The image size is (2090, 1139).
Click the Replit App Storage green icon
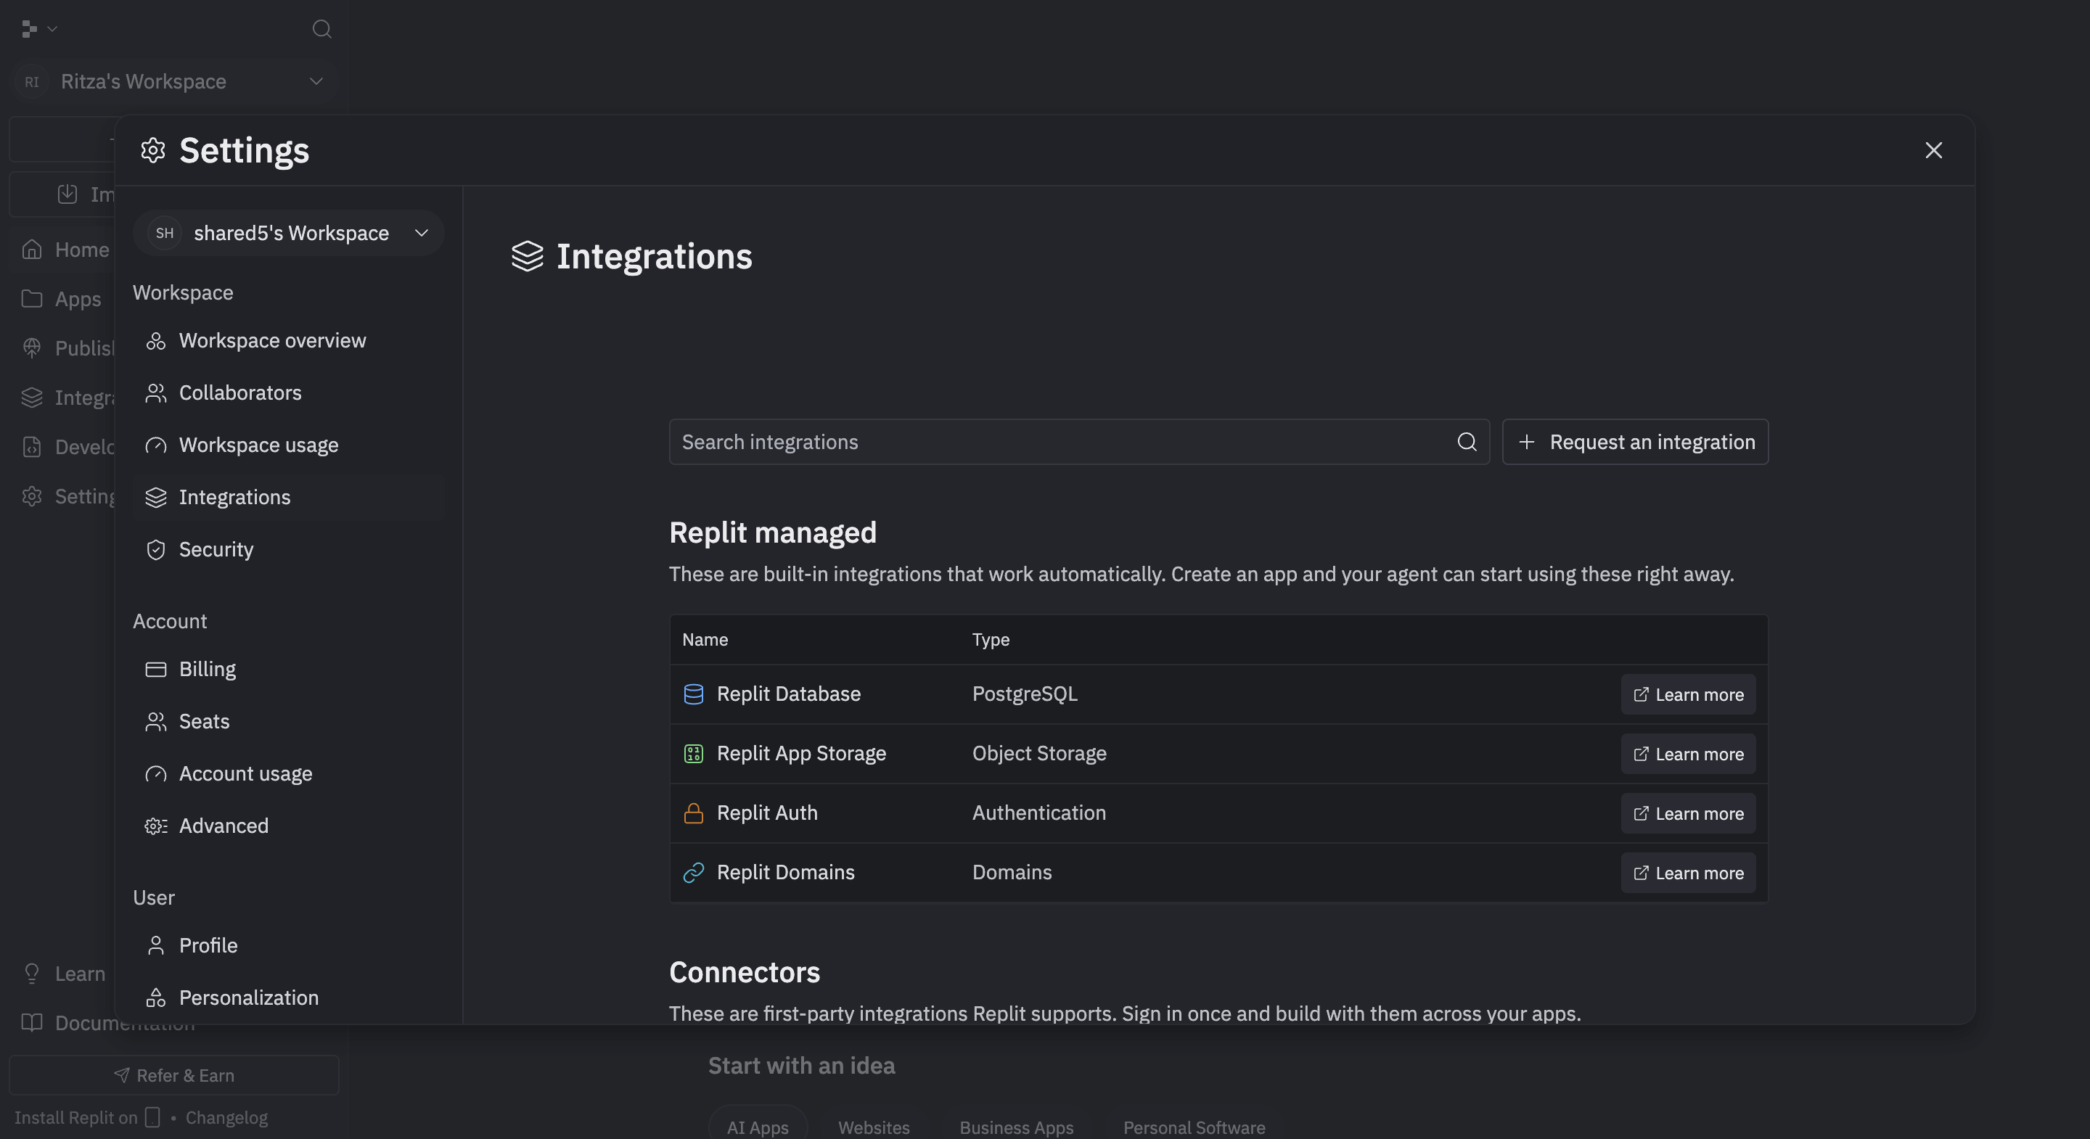coord(693,754)
